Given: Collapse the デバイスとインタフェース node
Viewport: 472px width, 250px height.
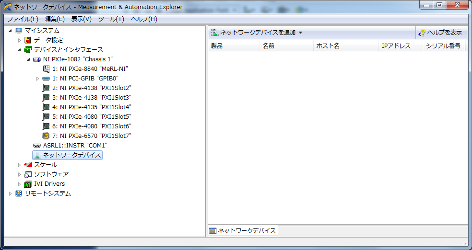Looking at the screenshot, I should pos(19,50).
